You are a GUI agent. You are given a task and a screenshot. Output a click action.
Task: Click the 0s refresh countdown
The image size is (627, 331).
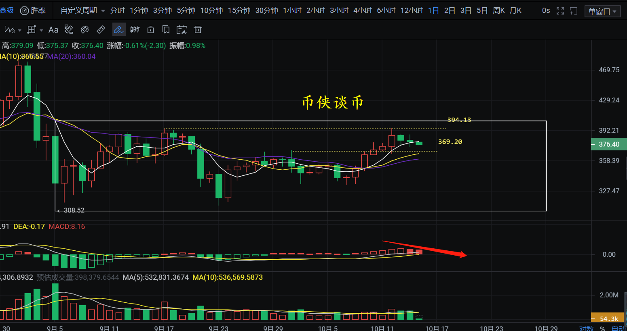pos(546,10)
